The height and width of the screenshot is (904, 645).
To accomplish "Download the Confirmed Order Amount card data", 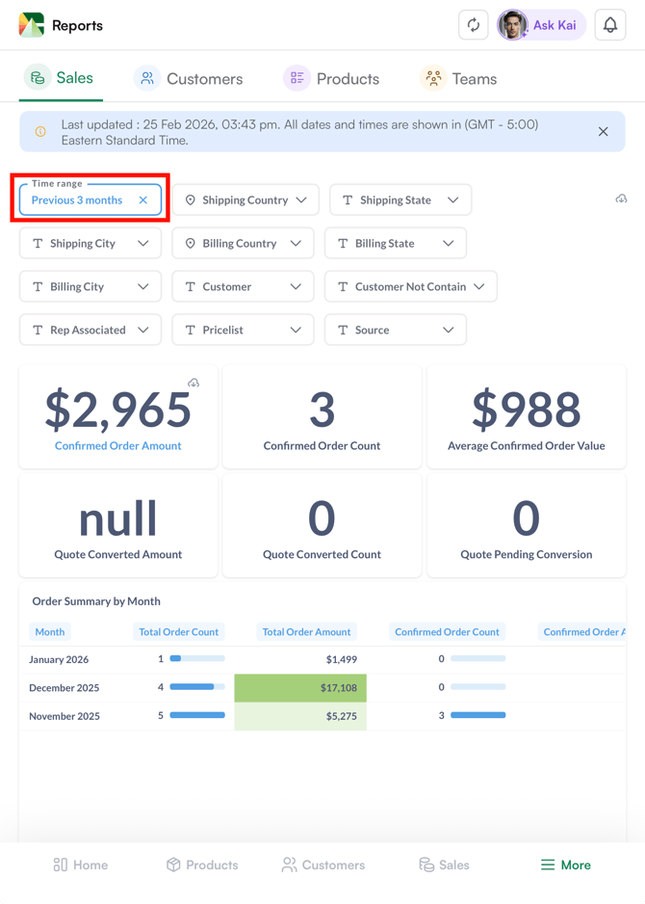I will pos(193,383).
